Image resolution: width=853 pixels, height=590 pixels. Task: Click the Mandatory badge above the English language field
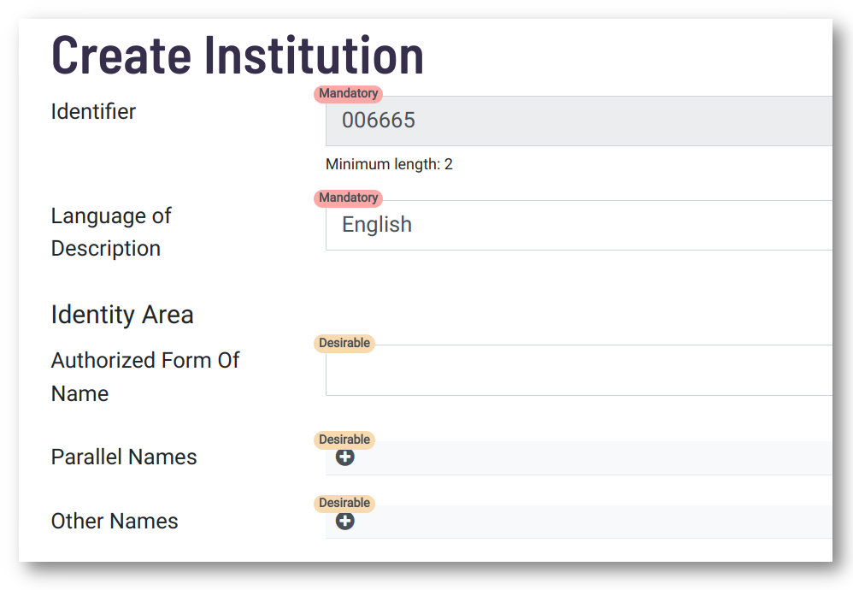[x=348, y=198]
